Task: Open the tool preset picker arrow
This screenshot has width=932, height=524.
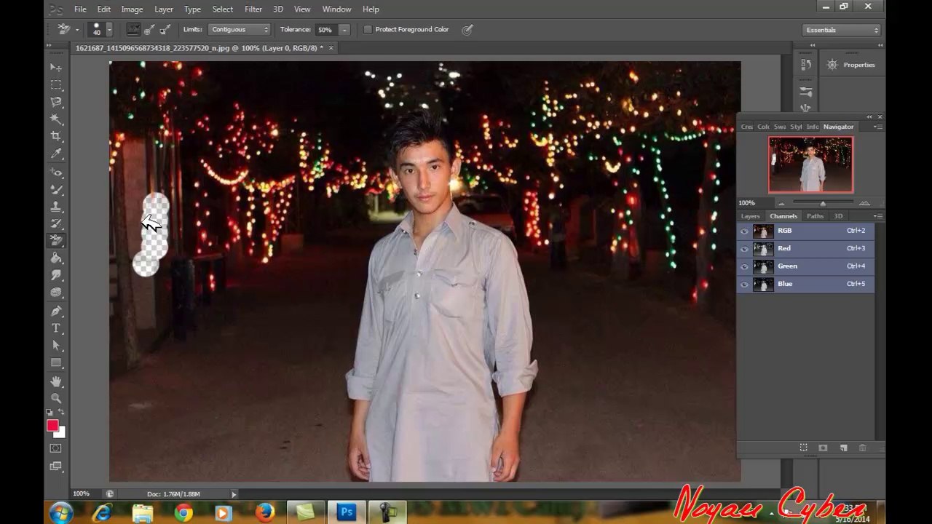Action: coord(76,30)
